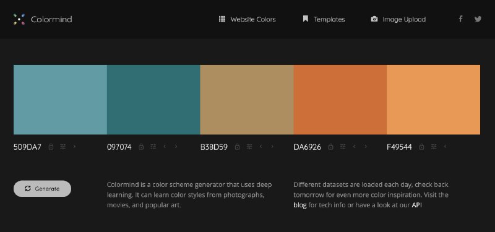Viewport: 495px width, 232px height.
Task: Open the Twitter bird icon link
Action: pyautogui.click(x=478, y=19)
